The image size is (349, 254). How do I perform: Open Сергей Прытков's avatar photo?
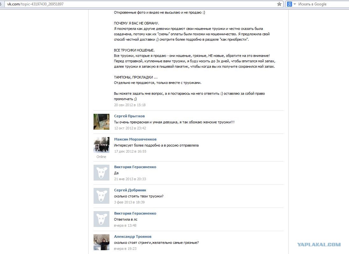click(x=101, y=122)
